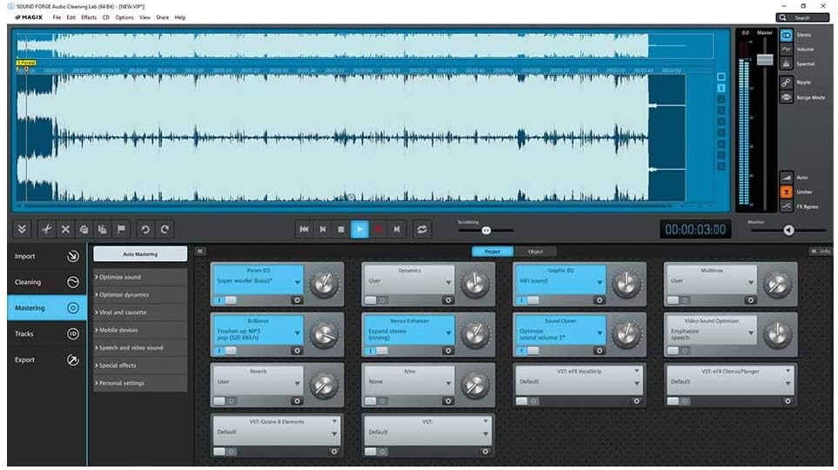Turn on the Reverb effect switch
The image size is (838, 470).
(224, 400)
